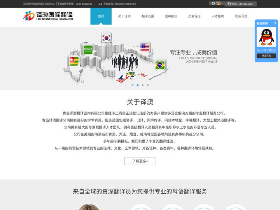The width and height of the screenshot is (280, 210).
Task: Select the active second carousel dot
Action: tap(138, 85)
